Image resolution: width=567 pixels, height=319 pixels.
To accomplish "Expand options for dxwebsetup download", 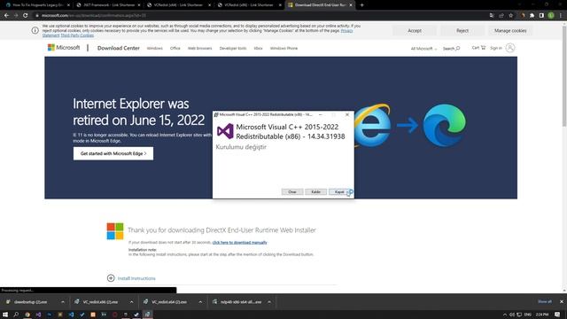I will (x=63, y=302).
